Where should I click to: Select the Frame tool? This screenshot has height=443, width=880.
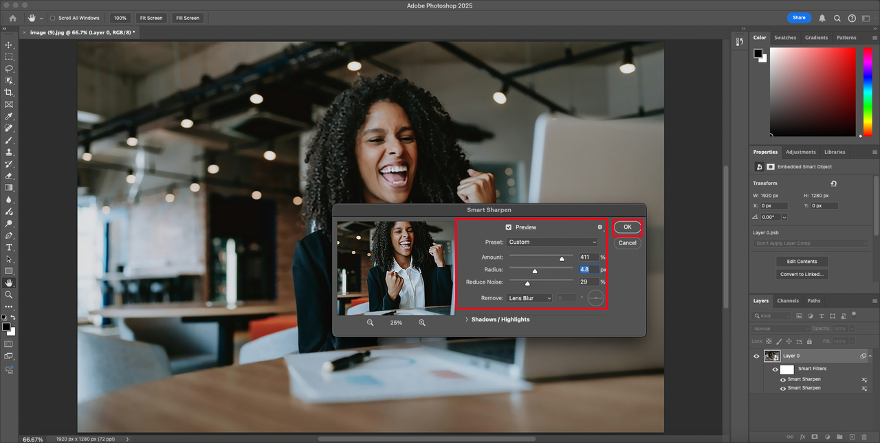(9, 104)
